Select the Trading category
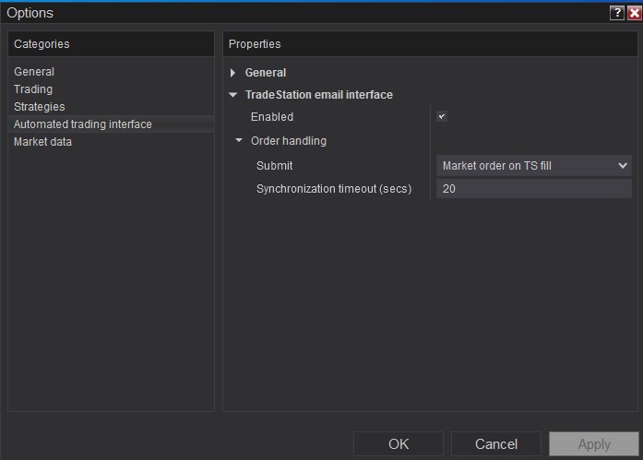The height and width of the screenshot is (460, 643). click(x=33, y=89)
